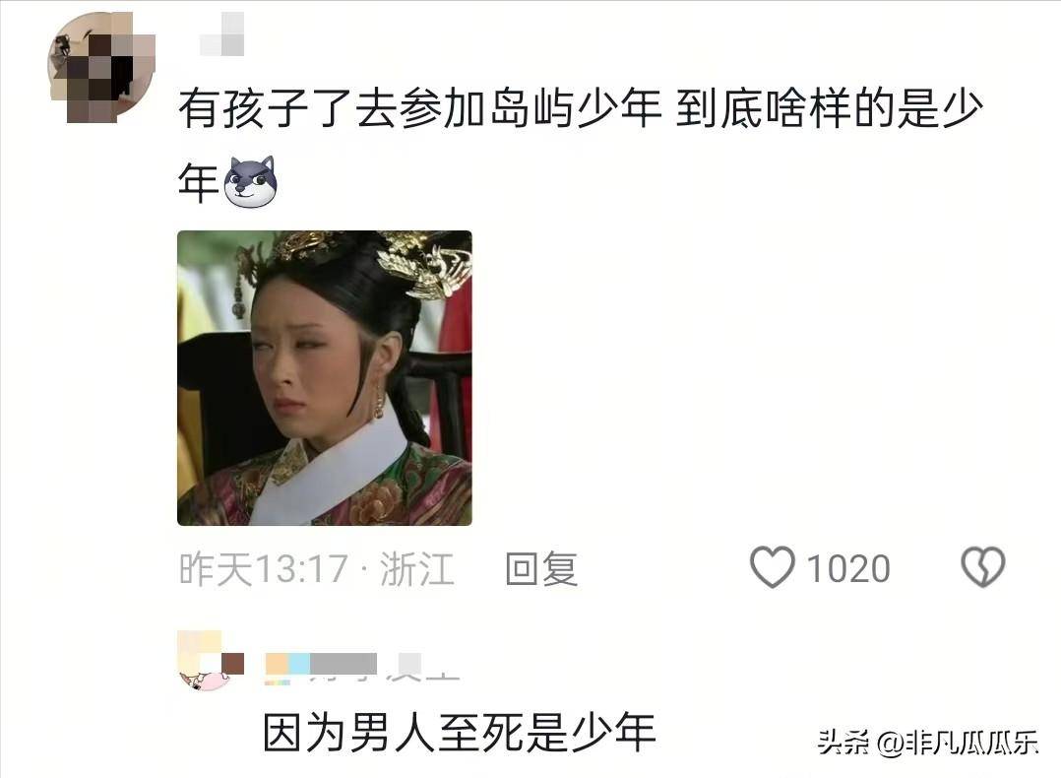Viewport: 1061px width, 778px height.
Task: Like the comment with the heart icon
Action: (x=772, y=566)
